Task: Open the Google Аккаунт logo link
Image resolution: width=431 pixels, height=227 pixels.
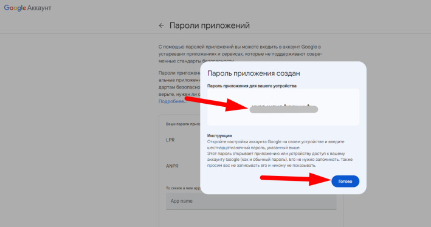Action: 27,8
